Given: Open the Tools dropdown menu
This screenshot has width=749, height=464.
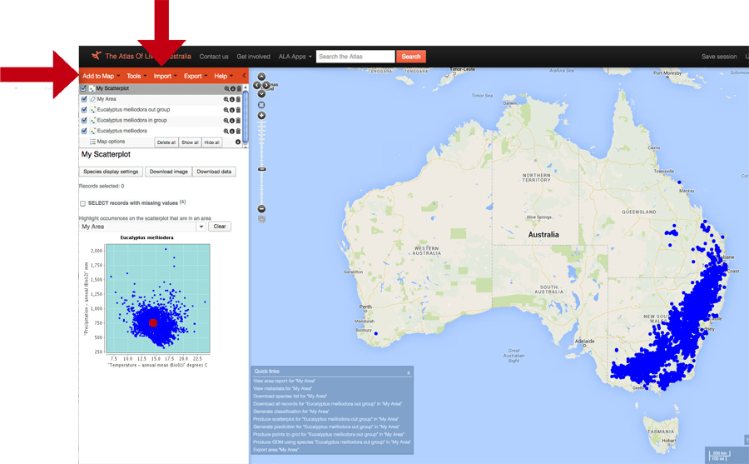Looking at the screenshot, I should tap(136, 76).
